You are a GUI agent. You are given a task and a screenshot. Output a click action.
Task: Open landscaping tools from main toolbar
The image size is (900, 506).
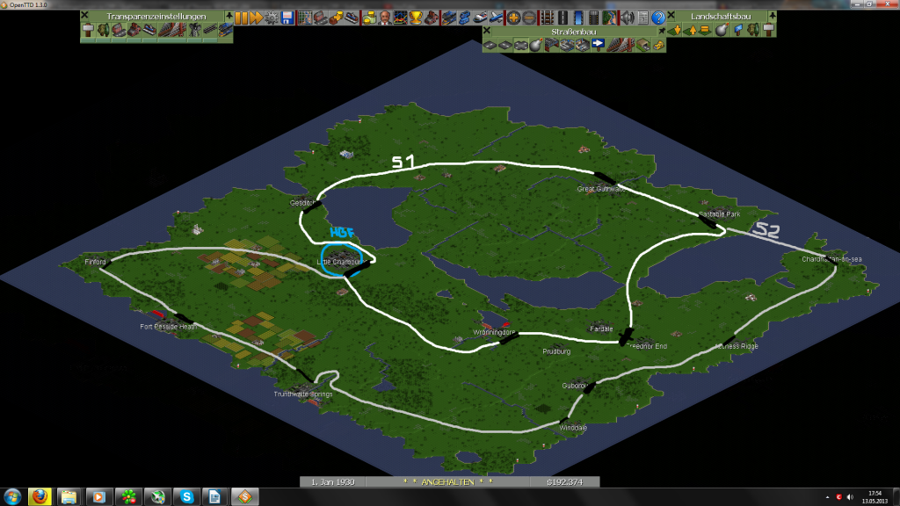608,18
